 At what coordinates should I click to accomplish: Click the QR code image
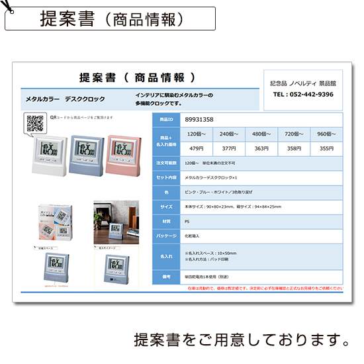(35, 123)
